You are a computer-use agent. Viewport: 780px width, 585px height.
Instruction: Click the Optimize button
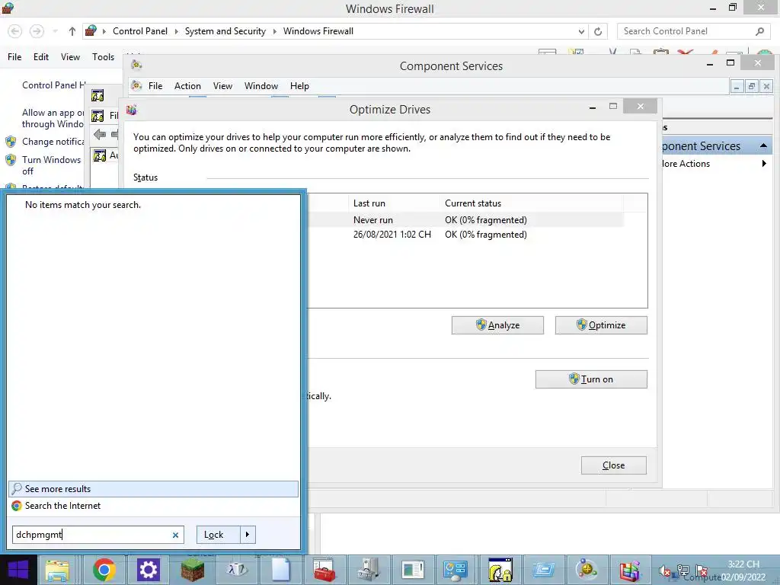click(x=601, y=325)
